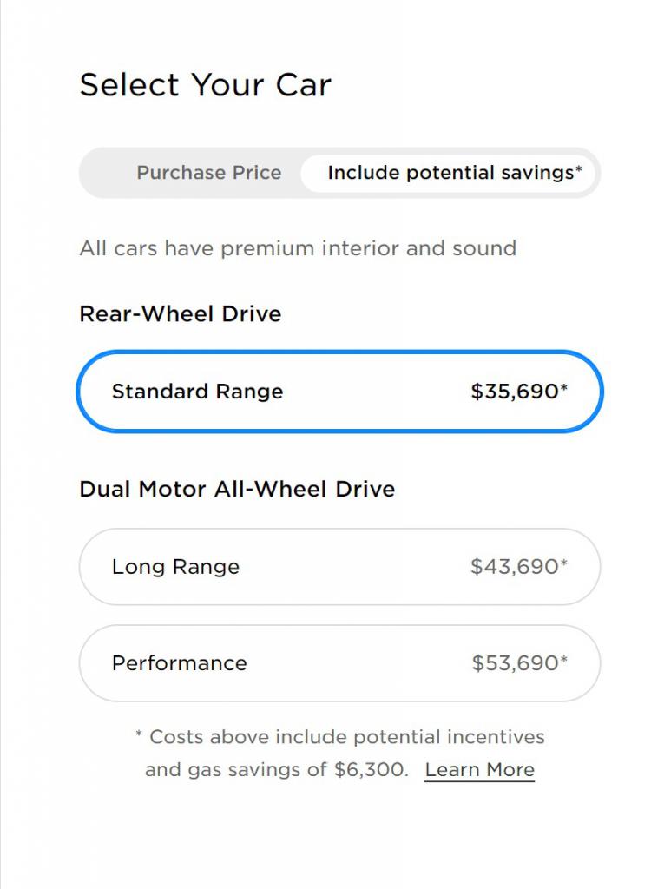651x889 pixels.
Task: Click the potential incentives footnote text
Action: (347, 737)
